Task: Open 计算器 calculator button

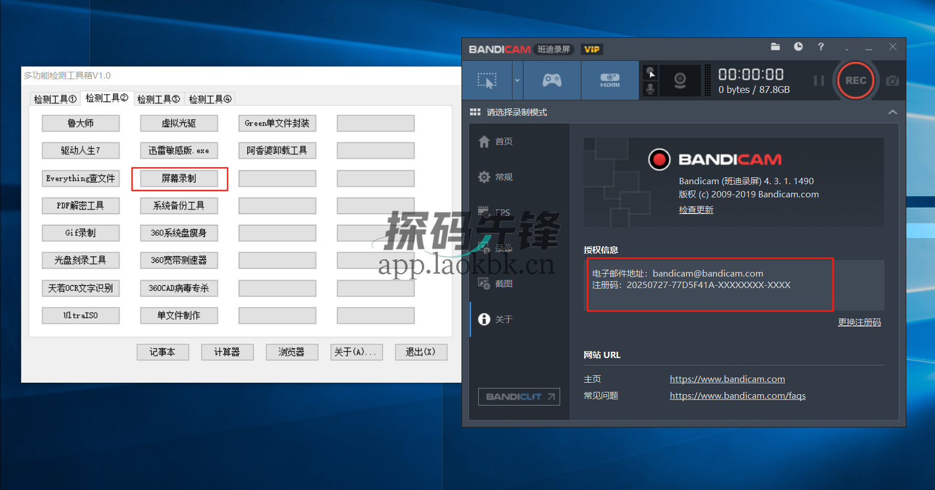Action: [x=227, y=352]
